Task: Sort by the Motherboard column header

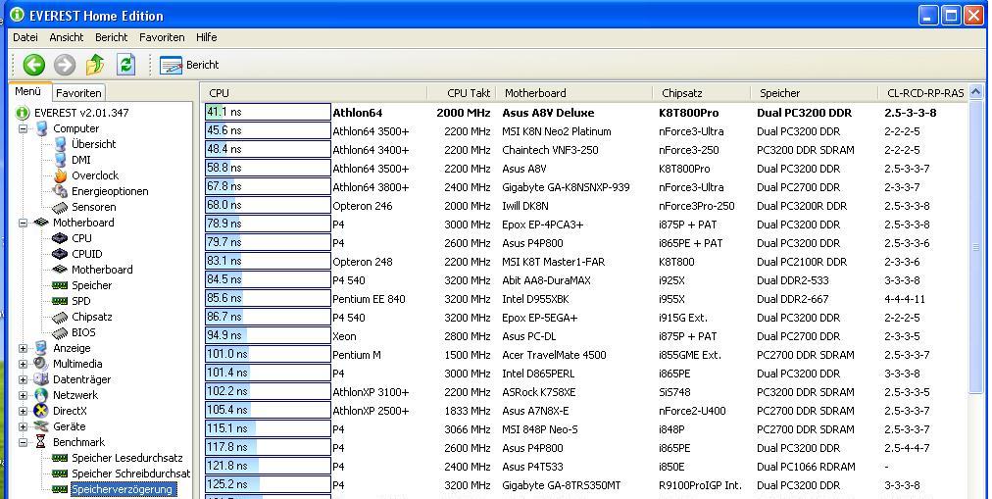Action: click(x=574, y=93)
